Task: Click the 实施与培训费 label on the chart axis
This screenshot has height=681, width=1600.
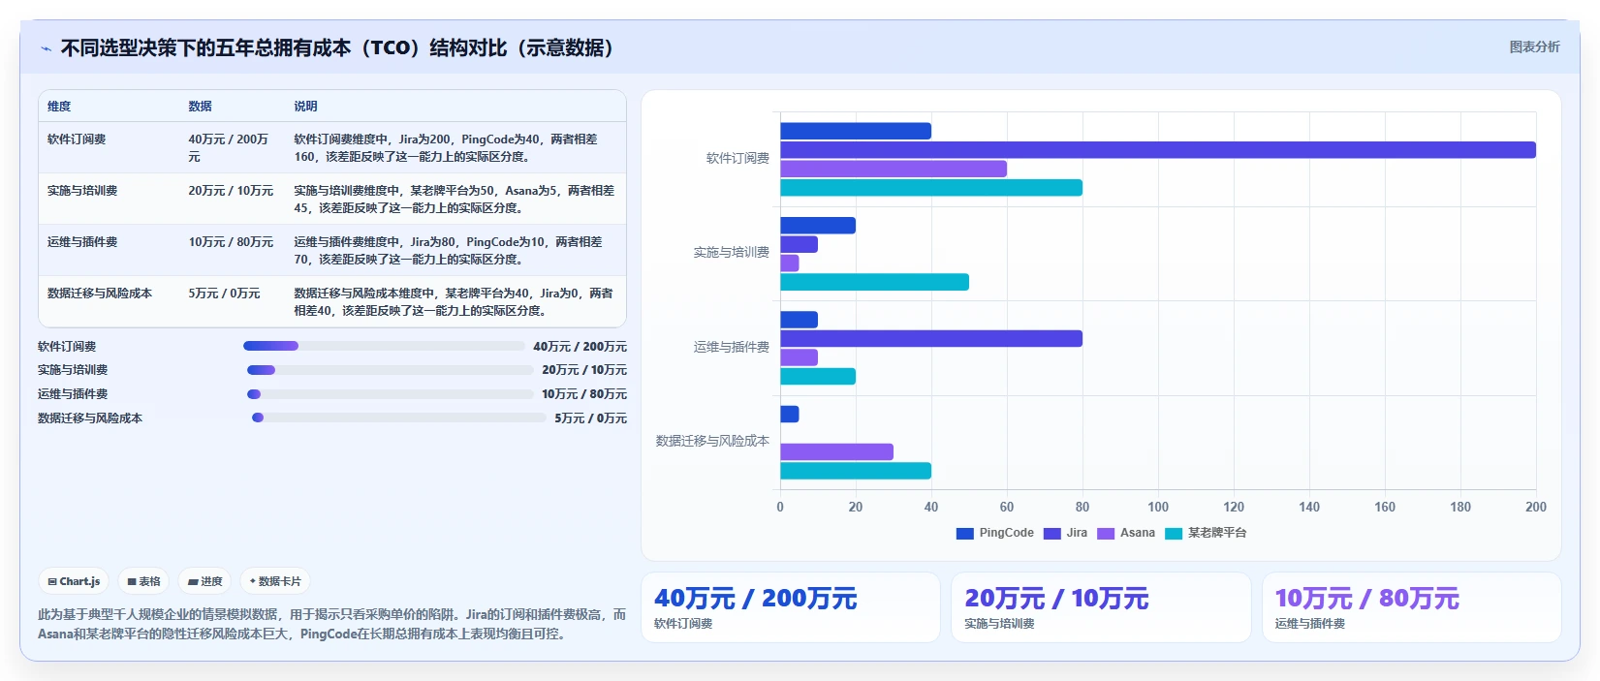Action: point(731,252)
